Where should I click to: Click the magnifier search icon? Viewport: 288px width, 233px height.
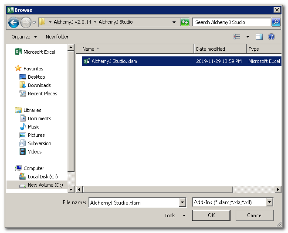click(276, 22)
